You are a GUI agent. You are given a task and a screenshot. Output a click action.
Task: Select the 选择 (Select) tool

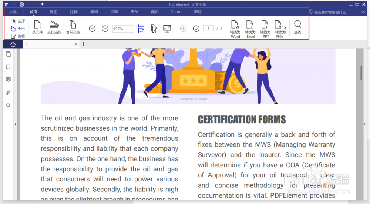point(18,21)
